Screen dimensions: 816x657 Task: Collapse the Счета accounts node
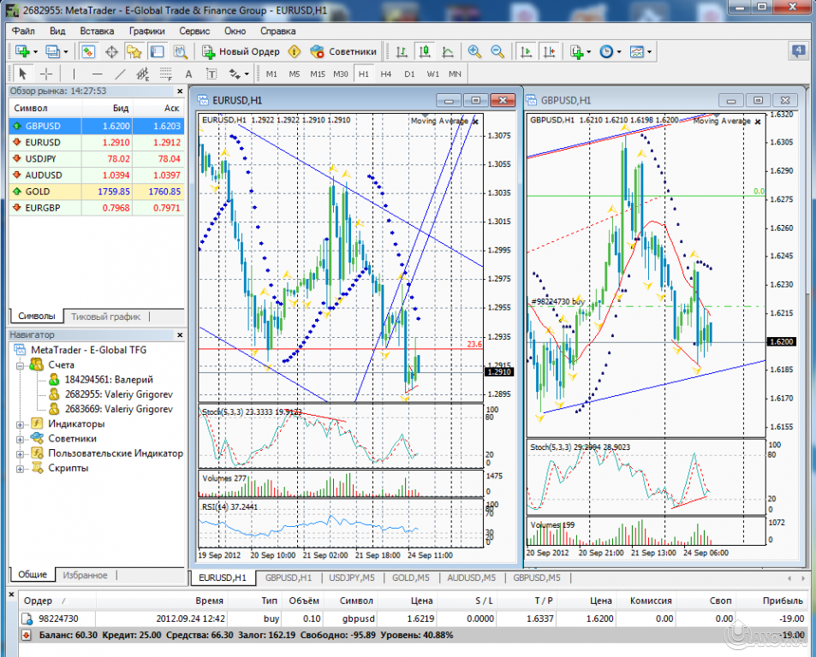(19, 364)
